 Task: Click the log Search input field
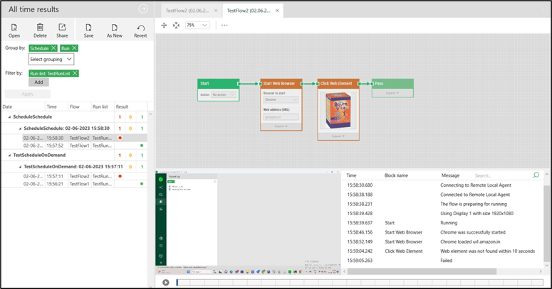click(x=501, y=175)
